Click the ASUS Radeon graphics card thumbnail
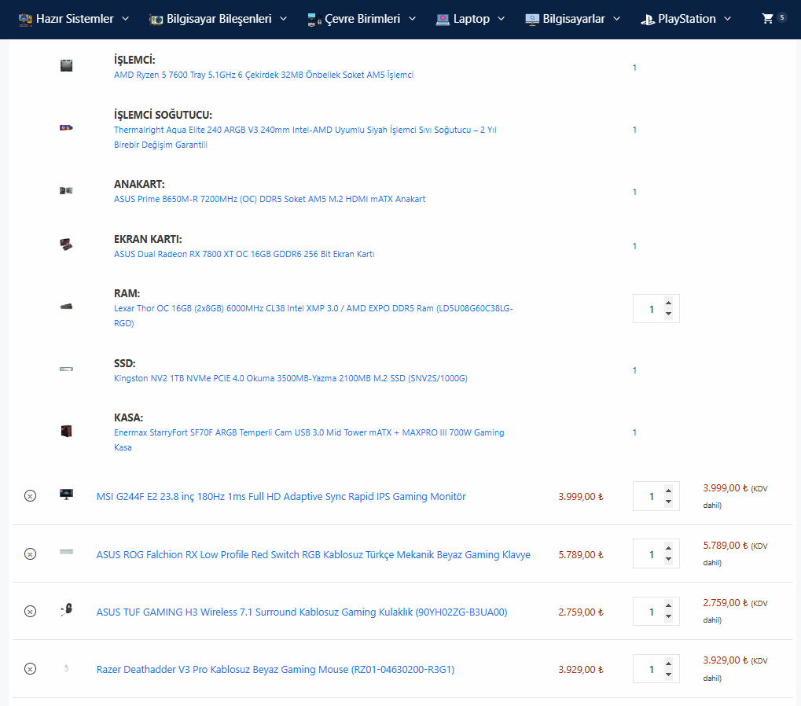This screenshot has height=706, width=801. click(x=67, y=245)
